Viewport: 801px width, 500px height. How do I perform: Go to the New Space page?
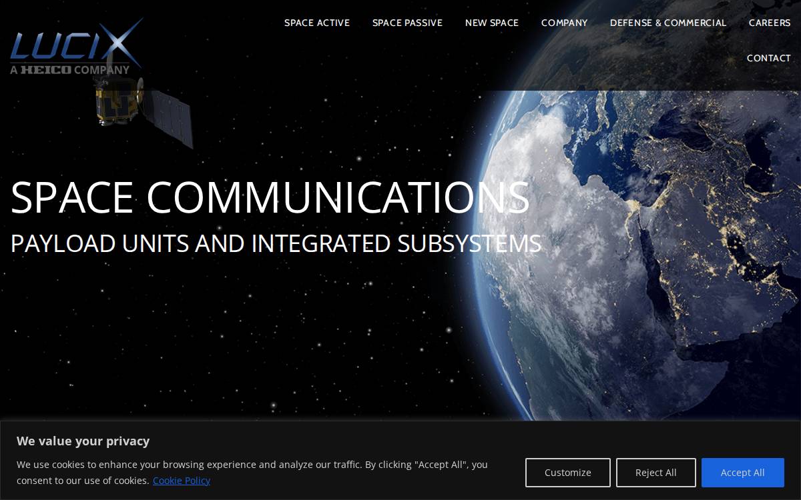tap(492, 23)
